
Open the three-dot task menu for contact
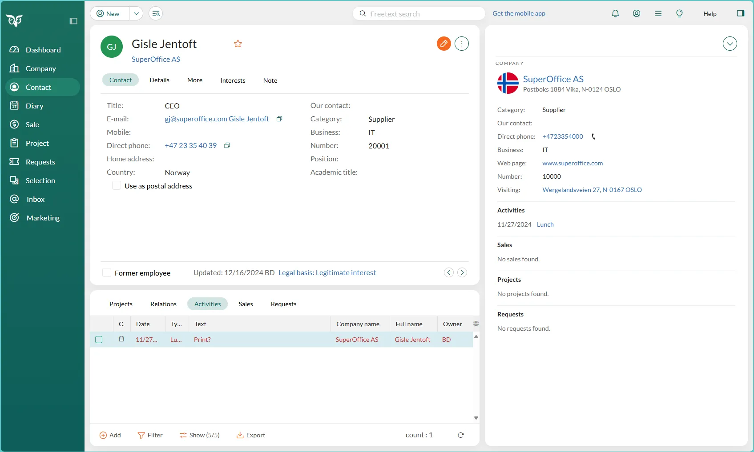coord(462,44)
